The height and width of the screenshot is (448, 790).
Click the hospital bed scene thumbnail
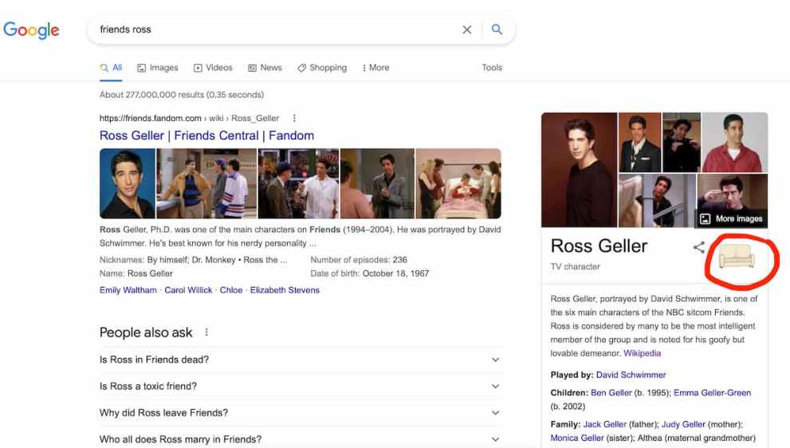coord(458,183)
